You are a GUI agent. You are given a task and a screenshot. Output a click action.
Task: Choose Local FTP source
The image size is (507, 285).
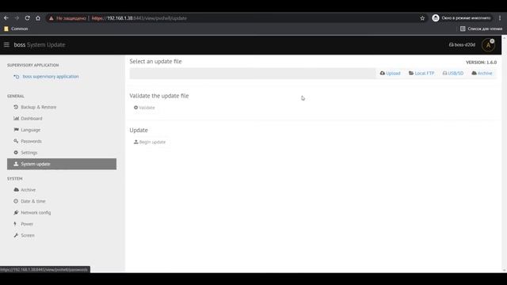421,74
